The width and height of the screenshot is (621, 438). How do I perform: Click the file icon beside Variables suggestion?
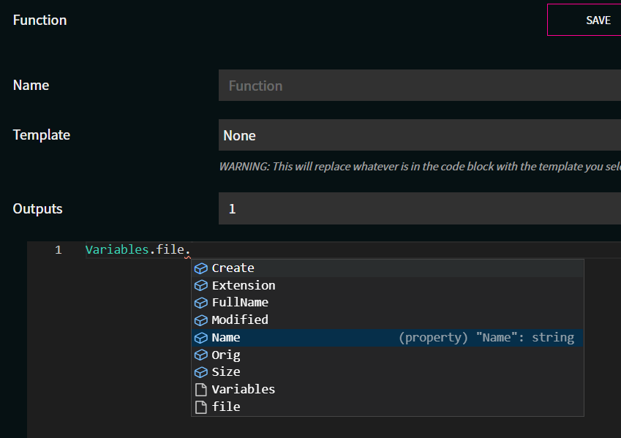click(x=201, y=389)
